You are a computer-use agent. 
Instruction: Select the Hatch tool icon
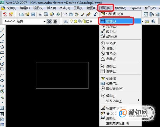(x=2, y=108)
